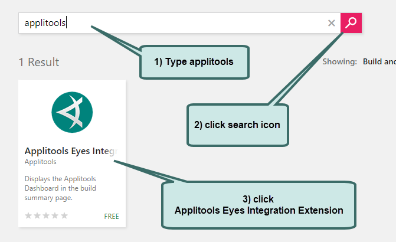
Task: Click the third rating star
Action: point(47,216)
